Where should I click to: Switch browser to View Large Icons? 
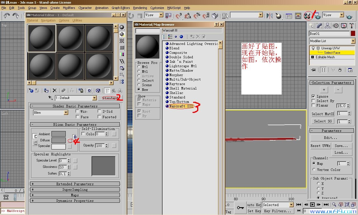(x=181, y=37)
